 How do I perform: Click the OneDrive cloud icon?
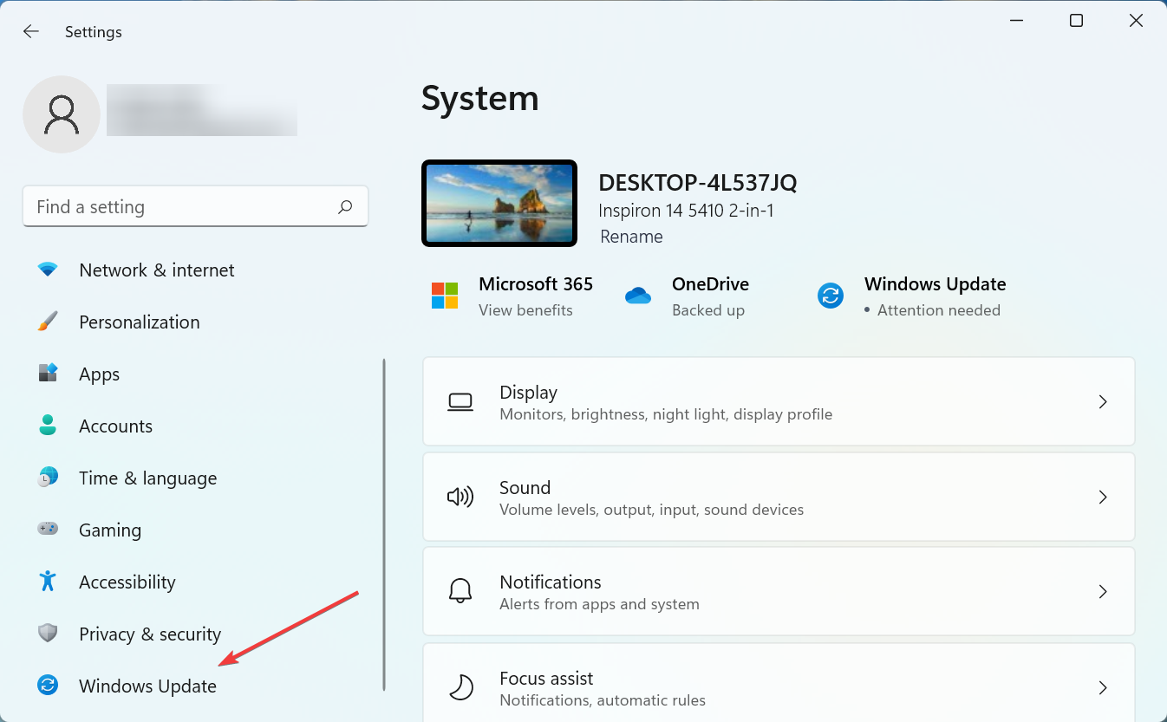(x=639, y=295)
